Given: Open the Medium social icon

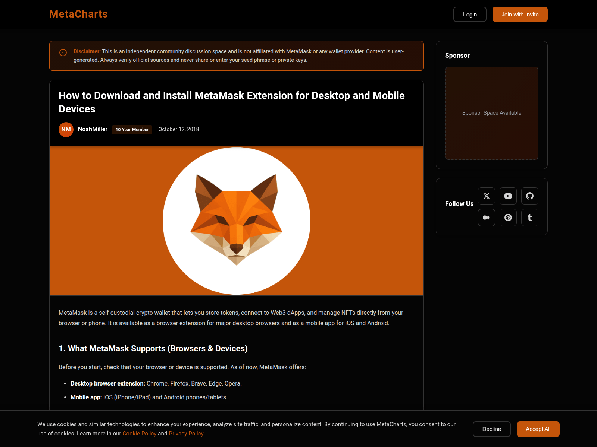Looking at the screenshot, I should click(487, 218).
